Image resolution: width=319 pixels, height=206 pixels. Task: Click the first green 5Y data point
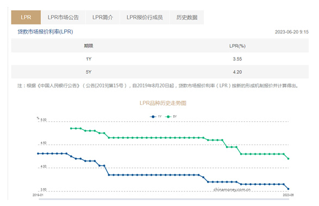click(71, 128)
